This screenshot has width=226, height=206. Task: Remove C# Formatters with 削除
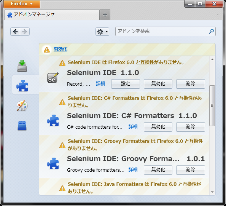click(191, 127)
